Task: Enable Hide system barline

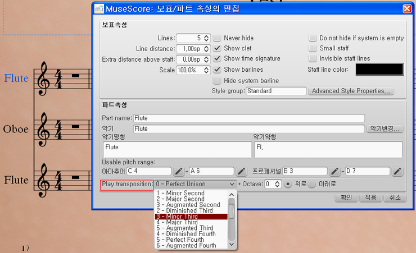Action: click(218, 80)
